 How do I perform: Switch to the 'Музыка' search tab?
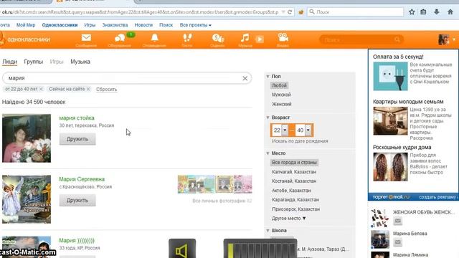tap(80, 62)
